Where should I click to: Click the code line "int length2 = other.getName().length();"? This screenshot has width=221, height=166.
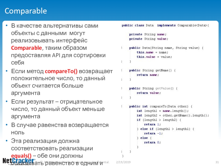pos(173,115)
